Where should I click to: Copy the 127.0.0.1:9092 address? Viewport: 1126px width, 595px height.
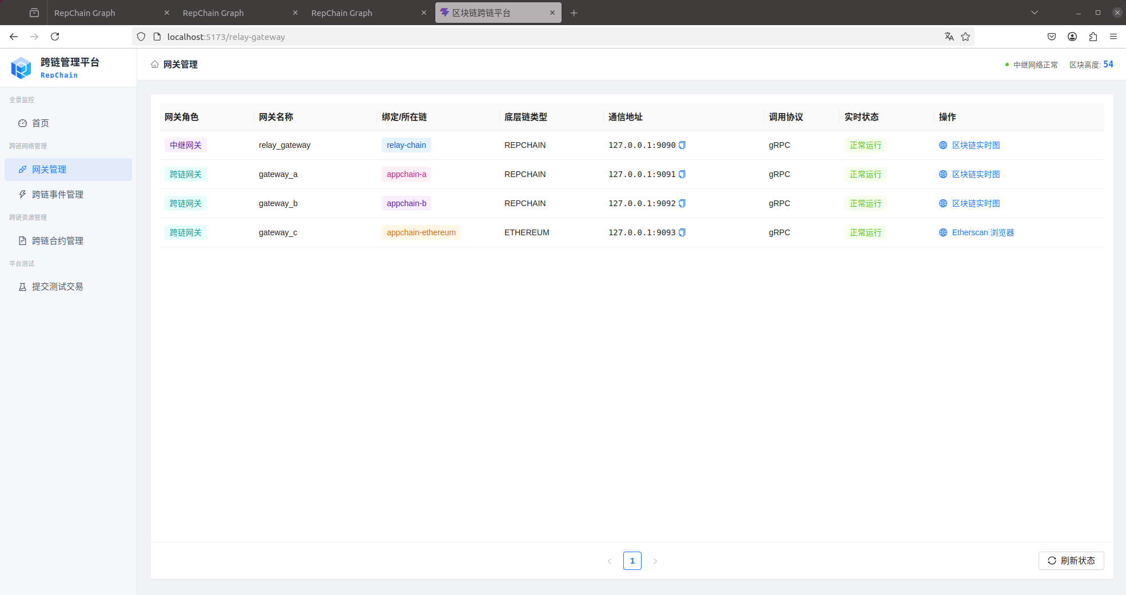(682, 203)
